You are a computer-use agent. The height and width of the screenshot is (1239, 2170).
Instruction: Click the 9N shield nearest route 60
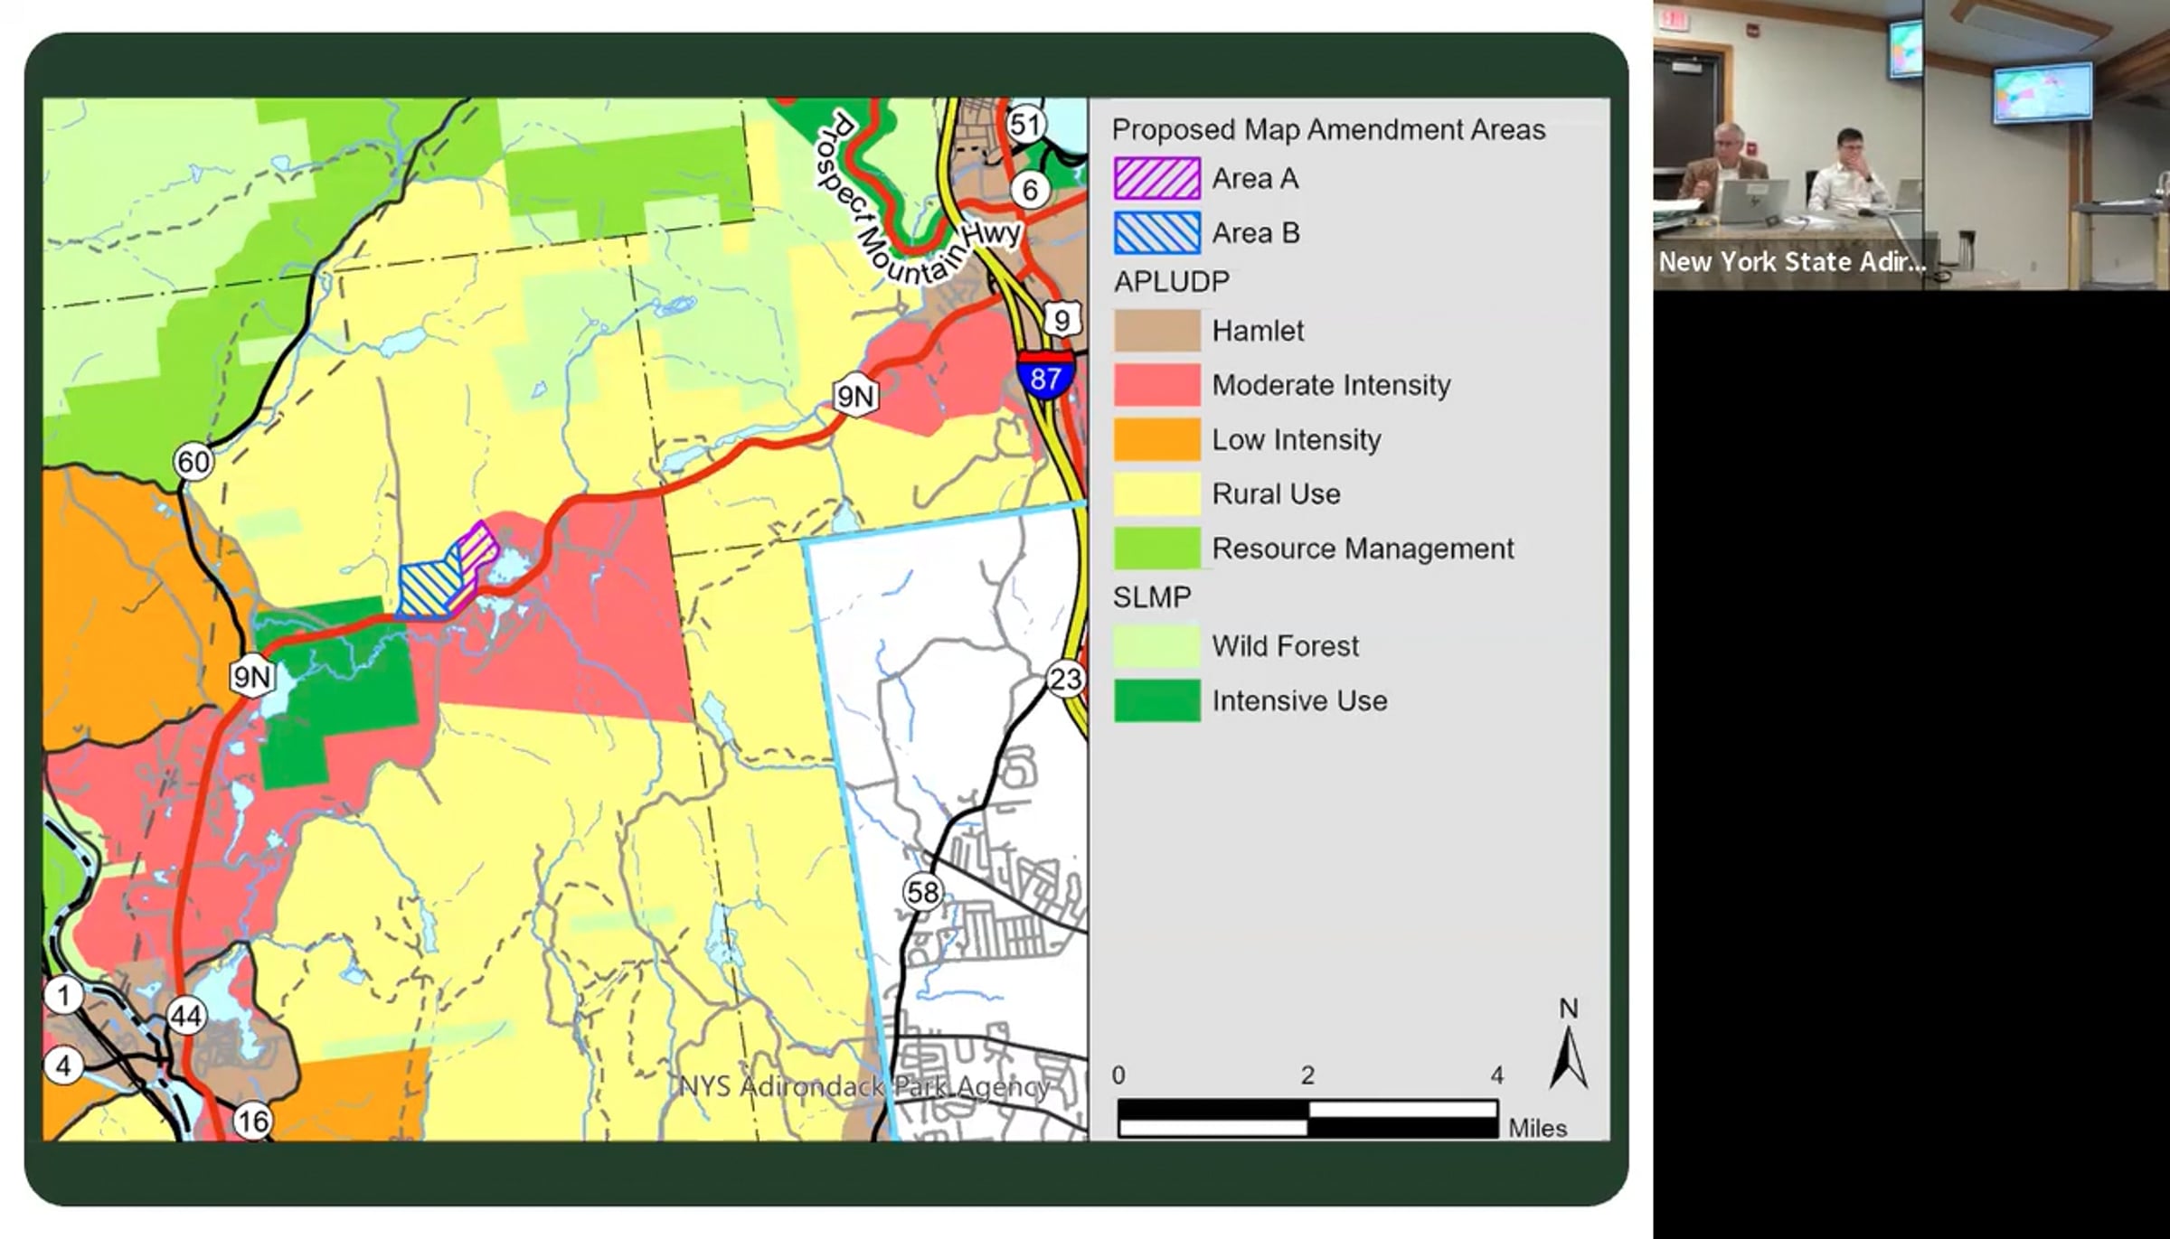[x=251, y=676]
